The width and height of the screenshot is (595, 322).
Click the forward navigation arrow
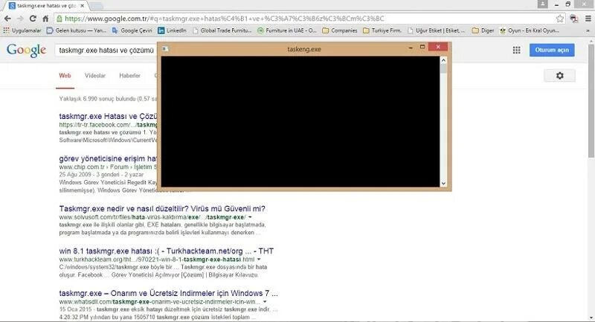point(20,19)
